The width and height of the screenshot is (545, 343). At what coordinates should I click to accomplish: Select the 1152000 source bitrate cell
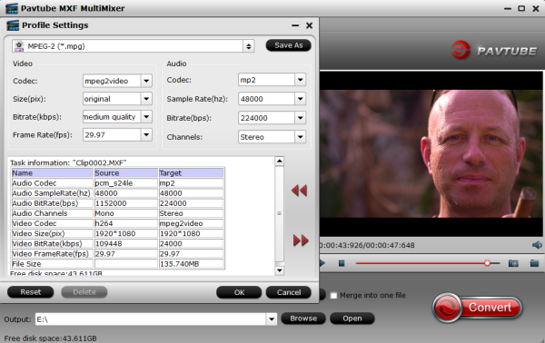pyautogui.click(x=126, y=203)
